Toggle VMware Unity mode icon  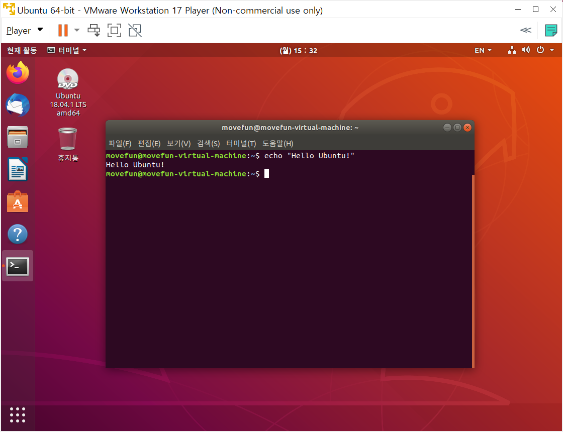tap(135, 31)
